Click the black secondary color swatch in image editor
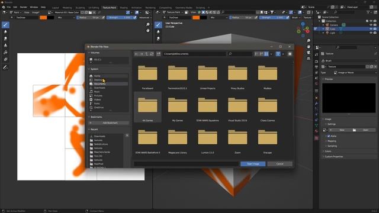The width and height of the screenshot is (379, 213). click(x=50, y=18)
